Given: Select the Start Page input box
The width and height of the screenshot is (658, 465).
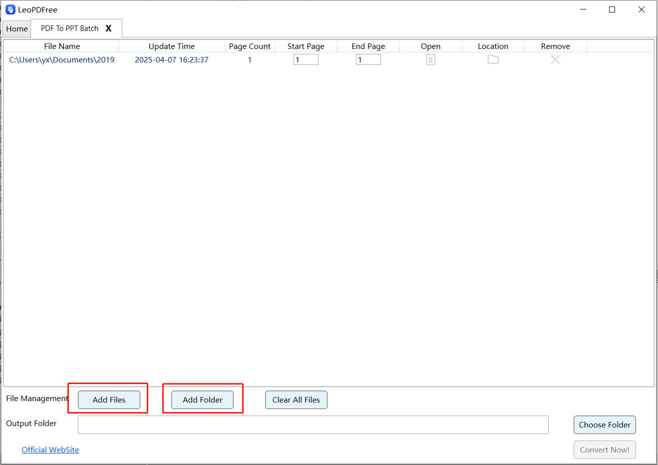Looking at the screenshot, I should pyautogui.click(x=306, y=59).
